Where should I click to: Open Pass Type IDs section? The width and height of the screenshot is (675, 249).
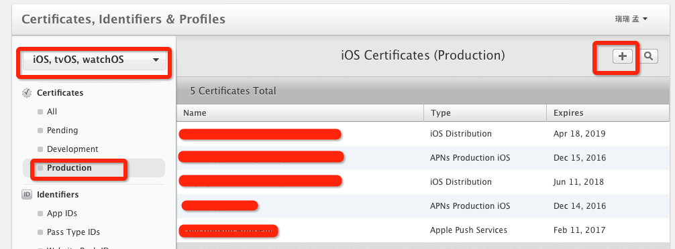tap(73, 232)
